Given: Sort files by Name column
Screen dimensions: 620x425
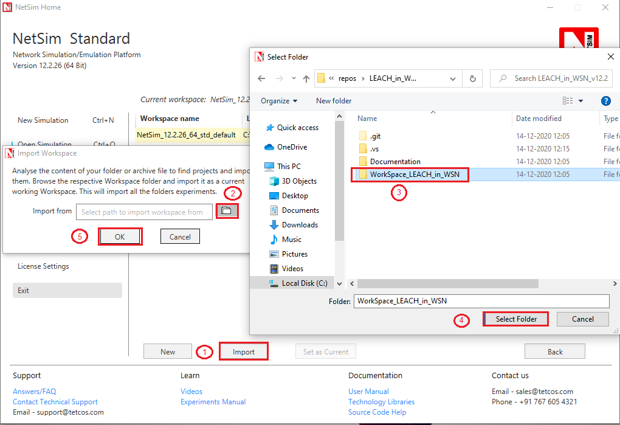Looking at the screenshot, I should [367, 118].
